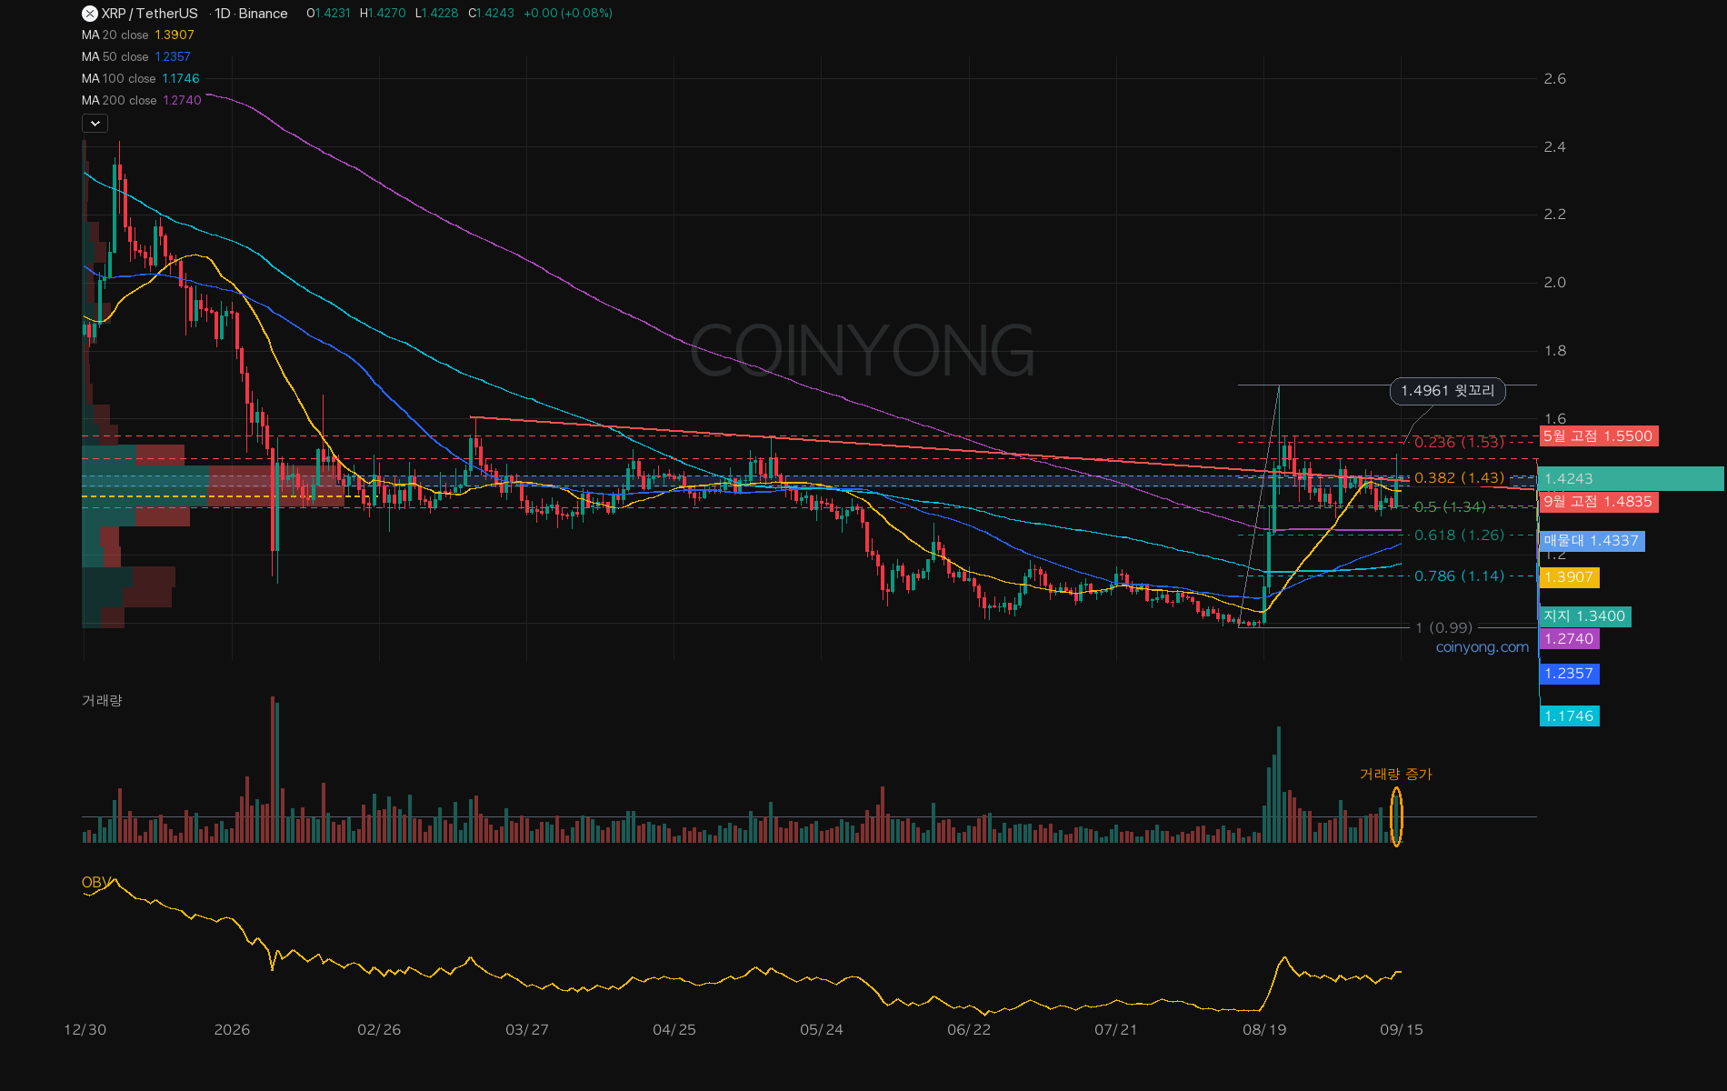
Task: Click the 2.6 level on price axis
Action: [x=1554, y=78]
